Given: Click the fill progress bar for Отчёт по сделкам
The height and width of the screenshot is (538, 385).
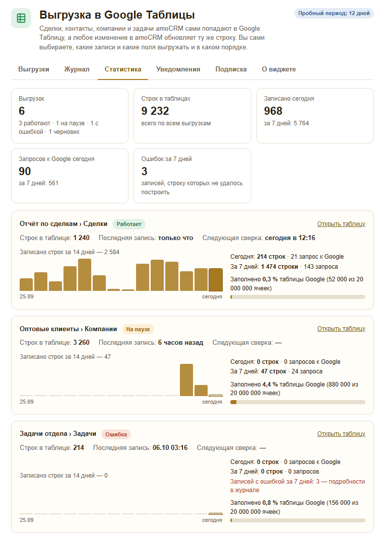Looking at the screenshot, I should (x=298, y=297).
